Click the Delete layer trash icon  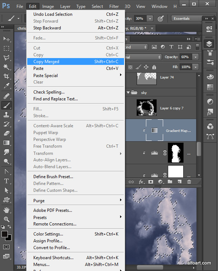[189, 182]
